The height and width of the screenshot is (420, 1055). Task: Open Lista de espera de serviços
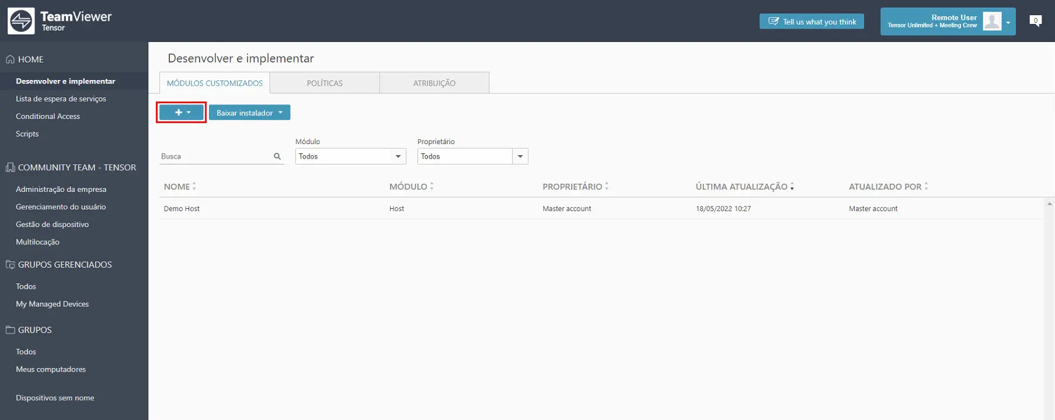tap(61, 99)
